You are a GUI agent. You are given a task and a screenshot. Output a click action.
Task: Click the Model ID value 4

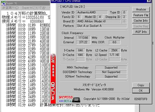[100, 17]
